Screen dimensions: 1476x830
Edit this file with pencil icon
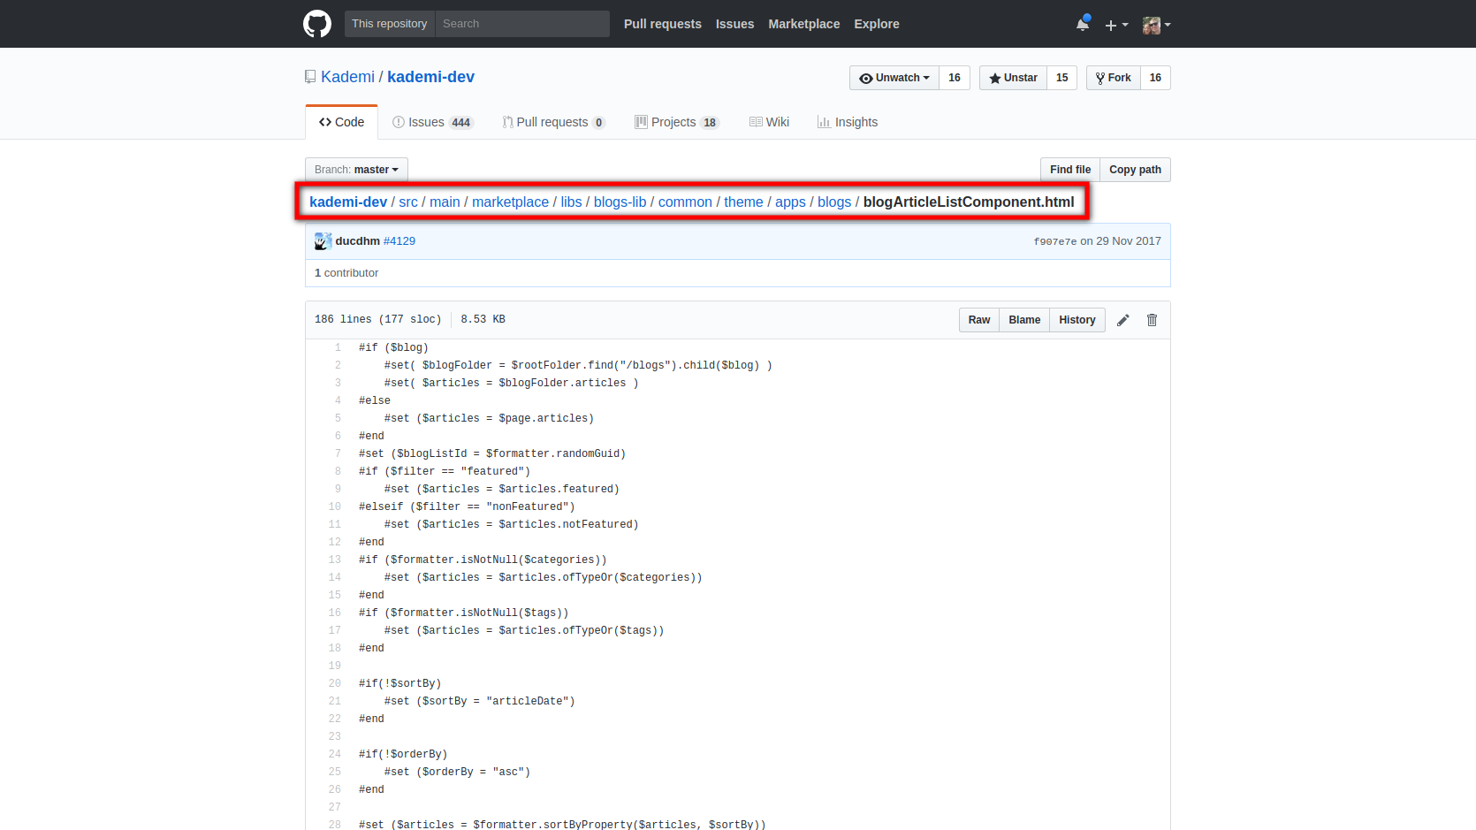pyautogui.click(x=1122, y=320)
